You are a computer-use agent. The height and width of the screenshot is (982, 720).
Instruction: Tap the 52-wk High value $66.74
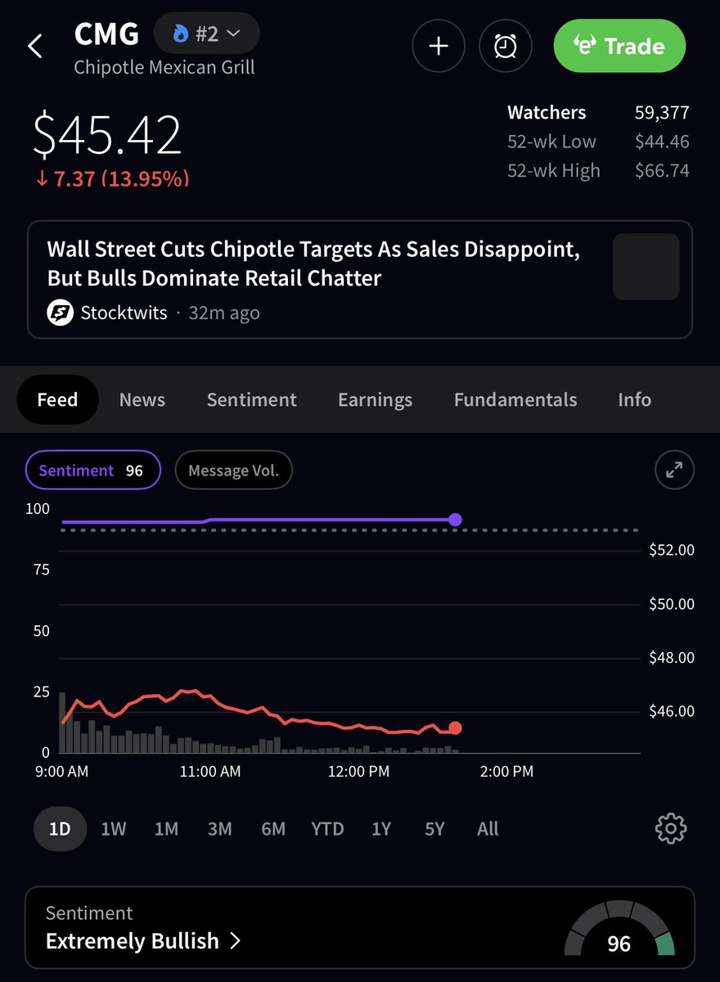tap(662, 170)
